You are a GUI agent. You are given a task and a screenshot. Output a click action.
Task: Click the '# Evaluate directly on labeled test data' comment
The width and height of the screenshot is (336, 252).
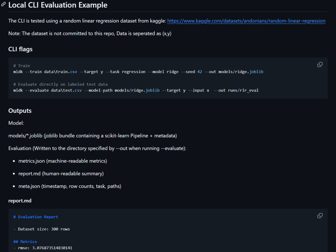(60, 84)
